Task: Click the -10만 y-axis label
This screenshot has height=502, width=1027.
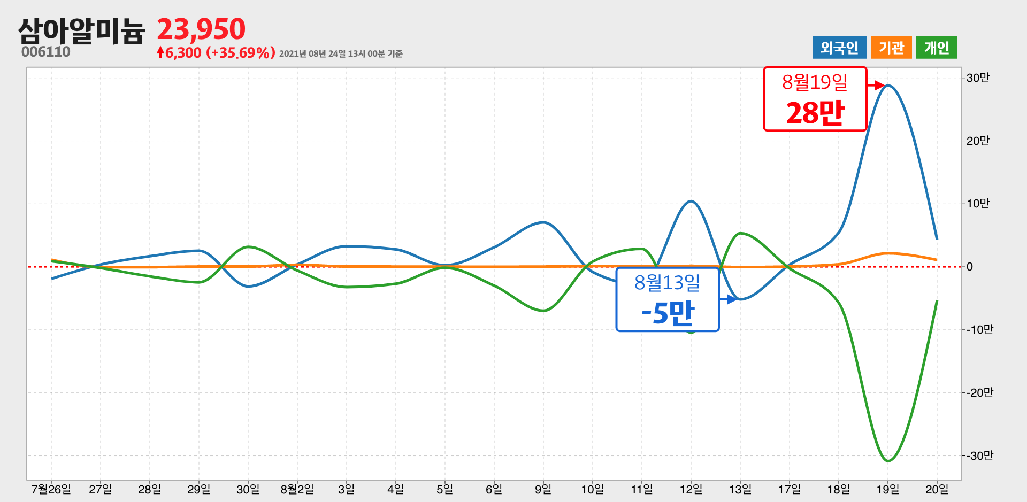Action: tap(979, 329)
